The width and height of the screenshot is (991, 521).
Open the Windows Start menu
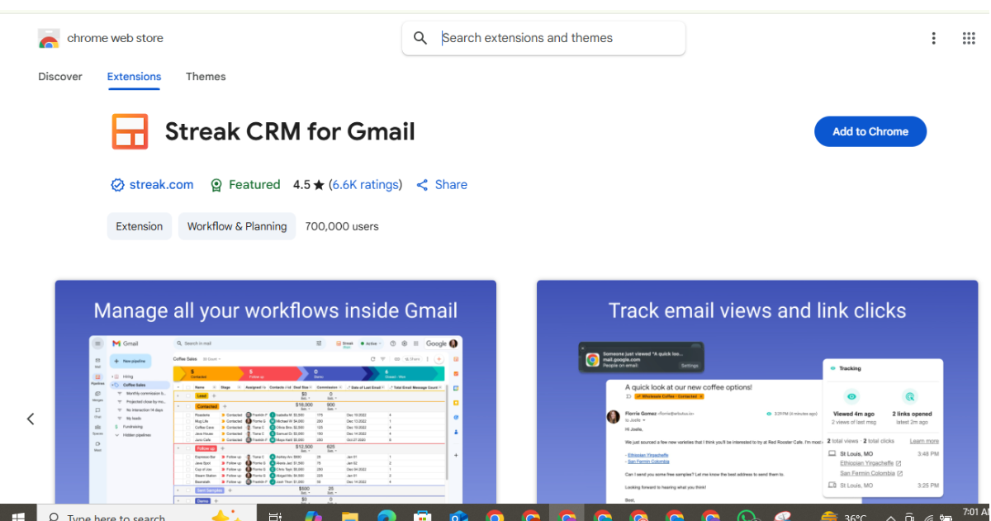click(17, 516)
